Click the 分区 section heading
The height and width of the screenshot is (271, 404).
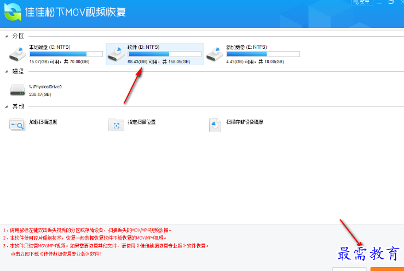(x=18, y=36)
